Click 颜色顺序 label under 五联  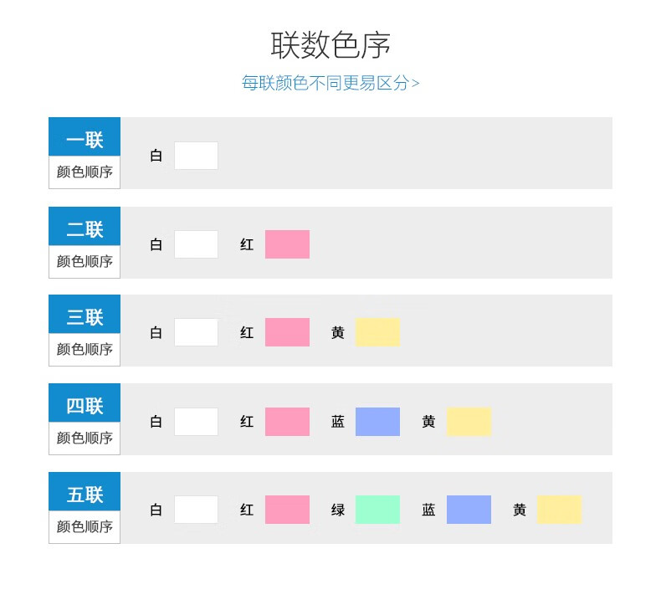tap(85, 526)
